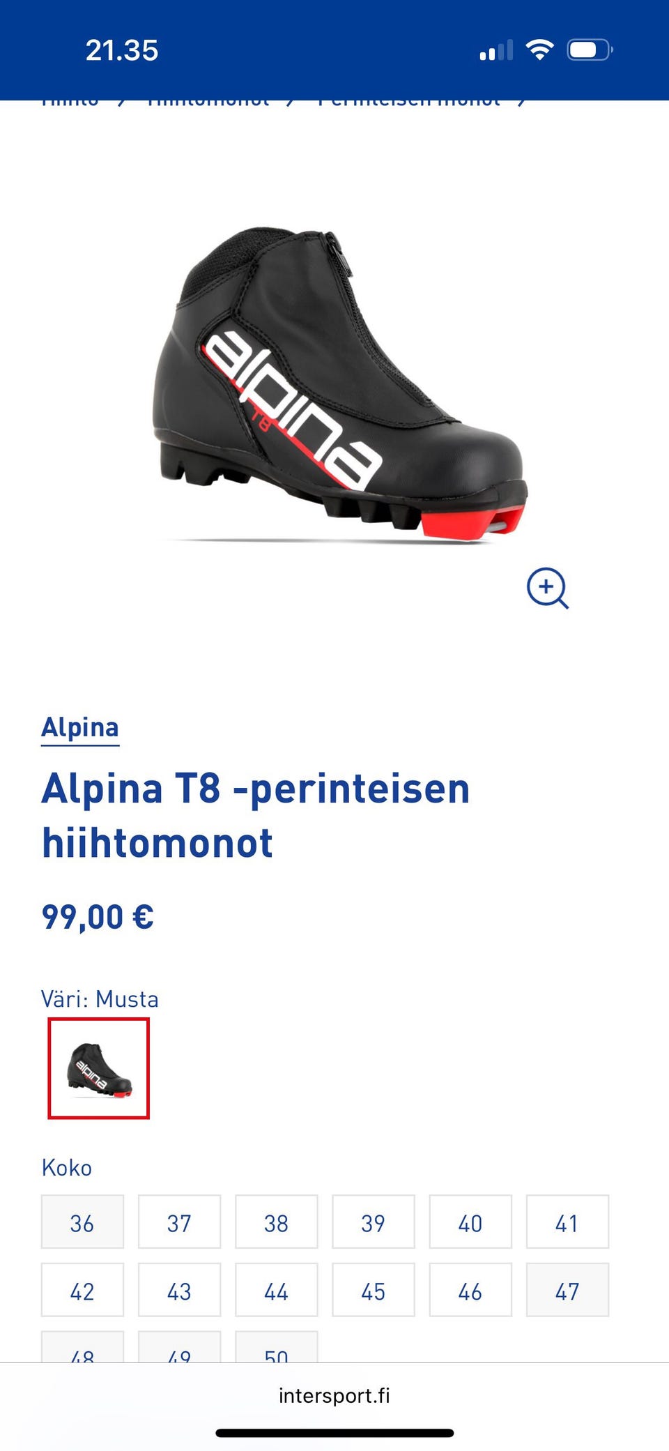
Task: Select size 42 box
Action: tap(82, 1290)
